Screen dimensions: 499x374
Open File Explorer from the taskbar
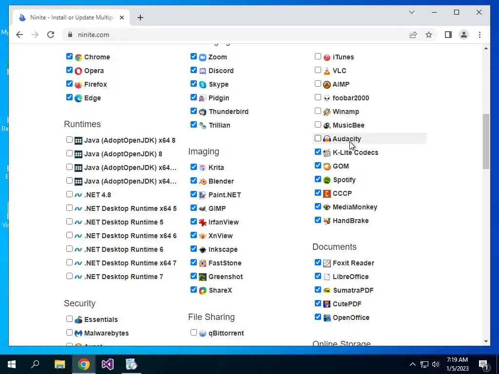coord(59,364)
